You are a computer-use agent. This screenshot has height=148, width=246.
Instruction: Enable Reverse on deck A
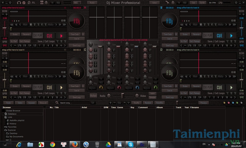coord(26,34)
